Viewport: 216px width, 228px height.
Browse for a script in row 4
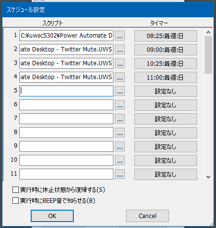click(x=120, y=77)
